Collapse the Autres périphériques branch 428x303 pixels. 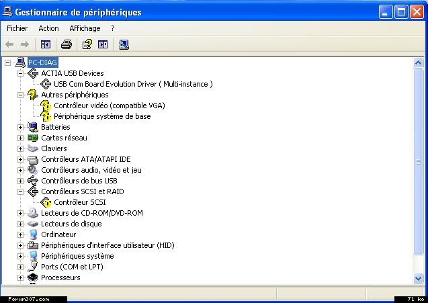coord(20,95)
